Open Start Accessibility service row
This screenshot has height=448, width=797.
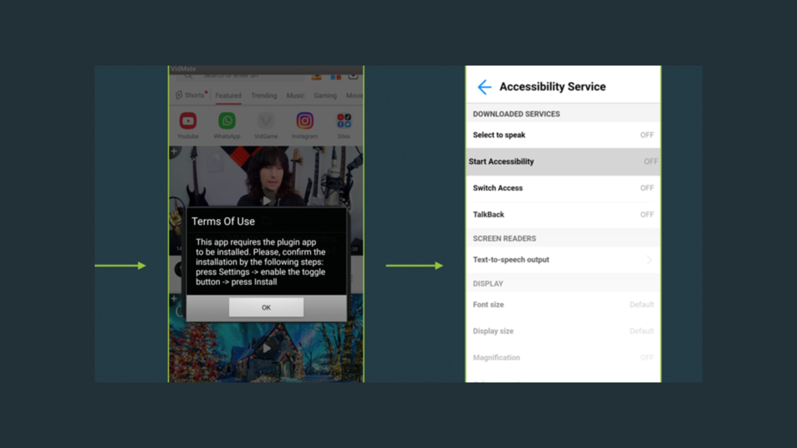click(x=563, y=162)
